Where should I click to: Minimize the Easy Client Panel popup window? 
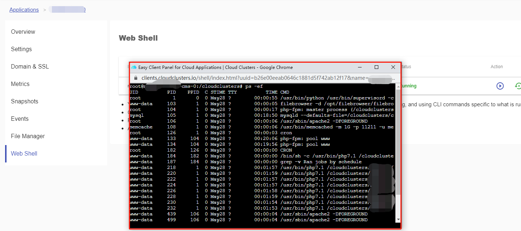pos(360,67)
